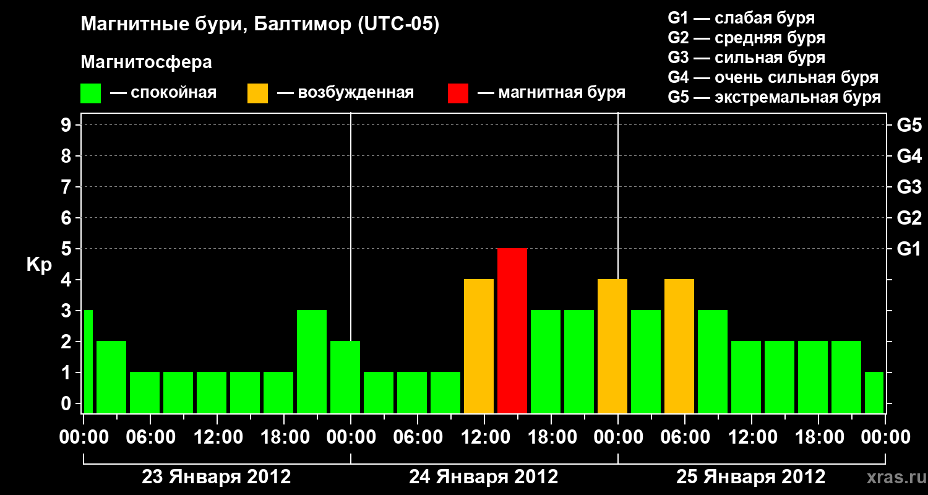The width and height of the screenshot is (928, 495).
Task: Click the '— спокойная' legend label
Action: pos(163,93)
